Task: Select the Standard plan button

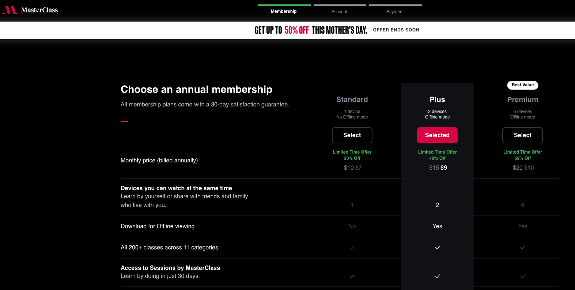Action: click(352, 135)
